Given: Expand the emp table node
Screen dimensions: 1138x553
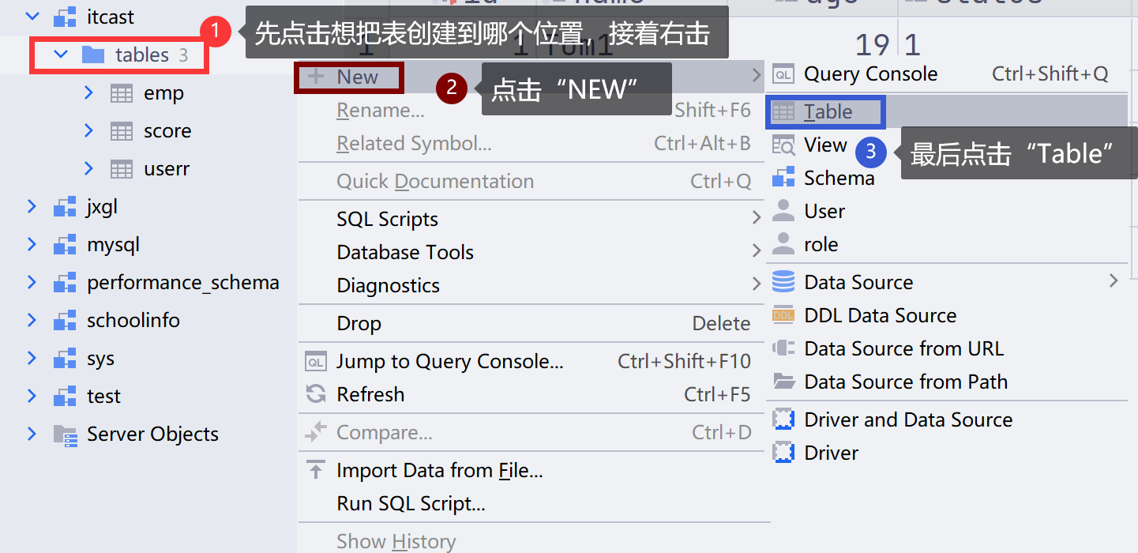Looking at the screenshot, I should 89,92.
